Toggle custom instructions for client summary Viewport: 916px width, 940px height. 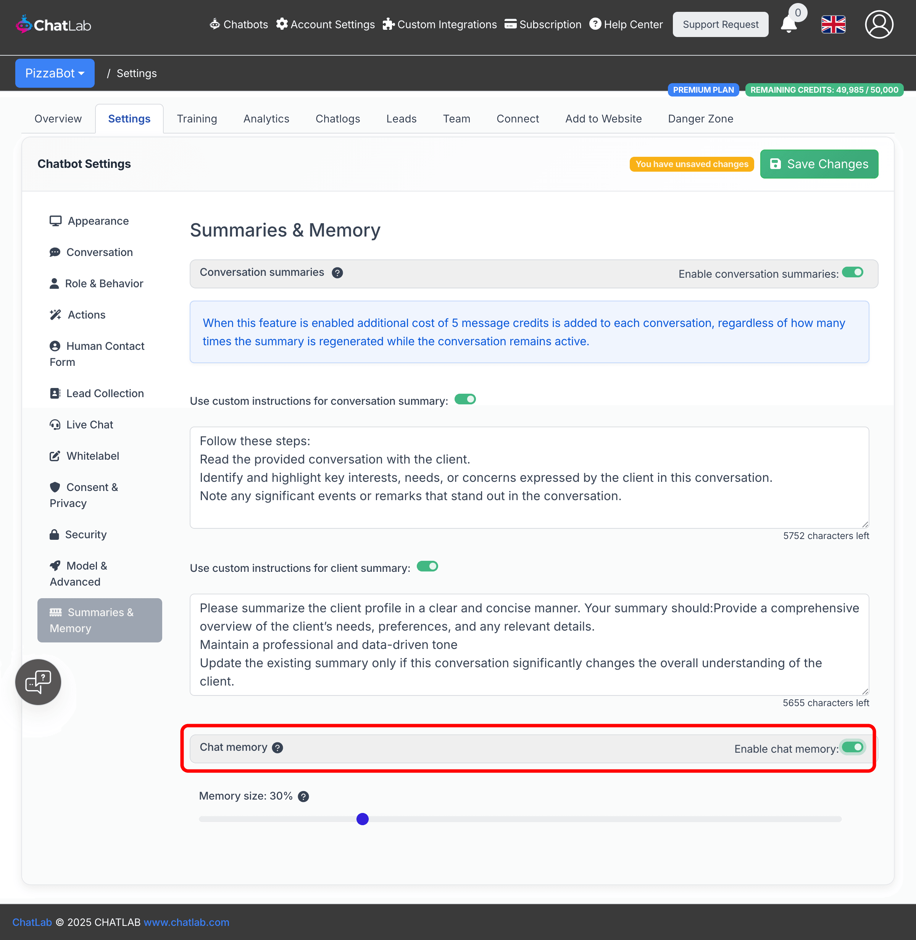click(x=427, y=567)
